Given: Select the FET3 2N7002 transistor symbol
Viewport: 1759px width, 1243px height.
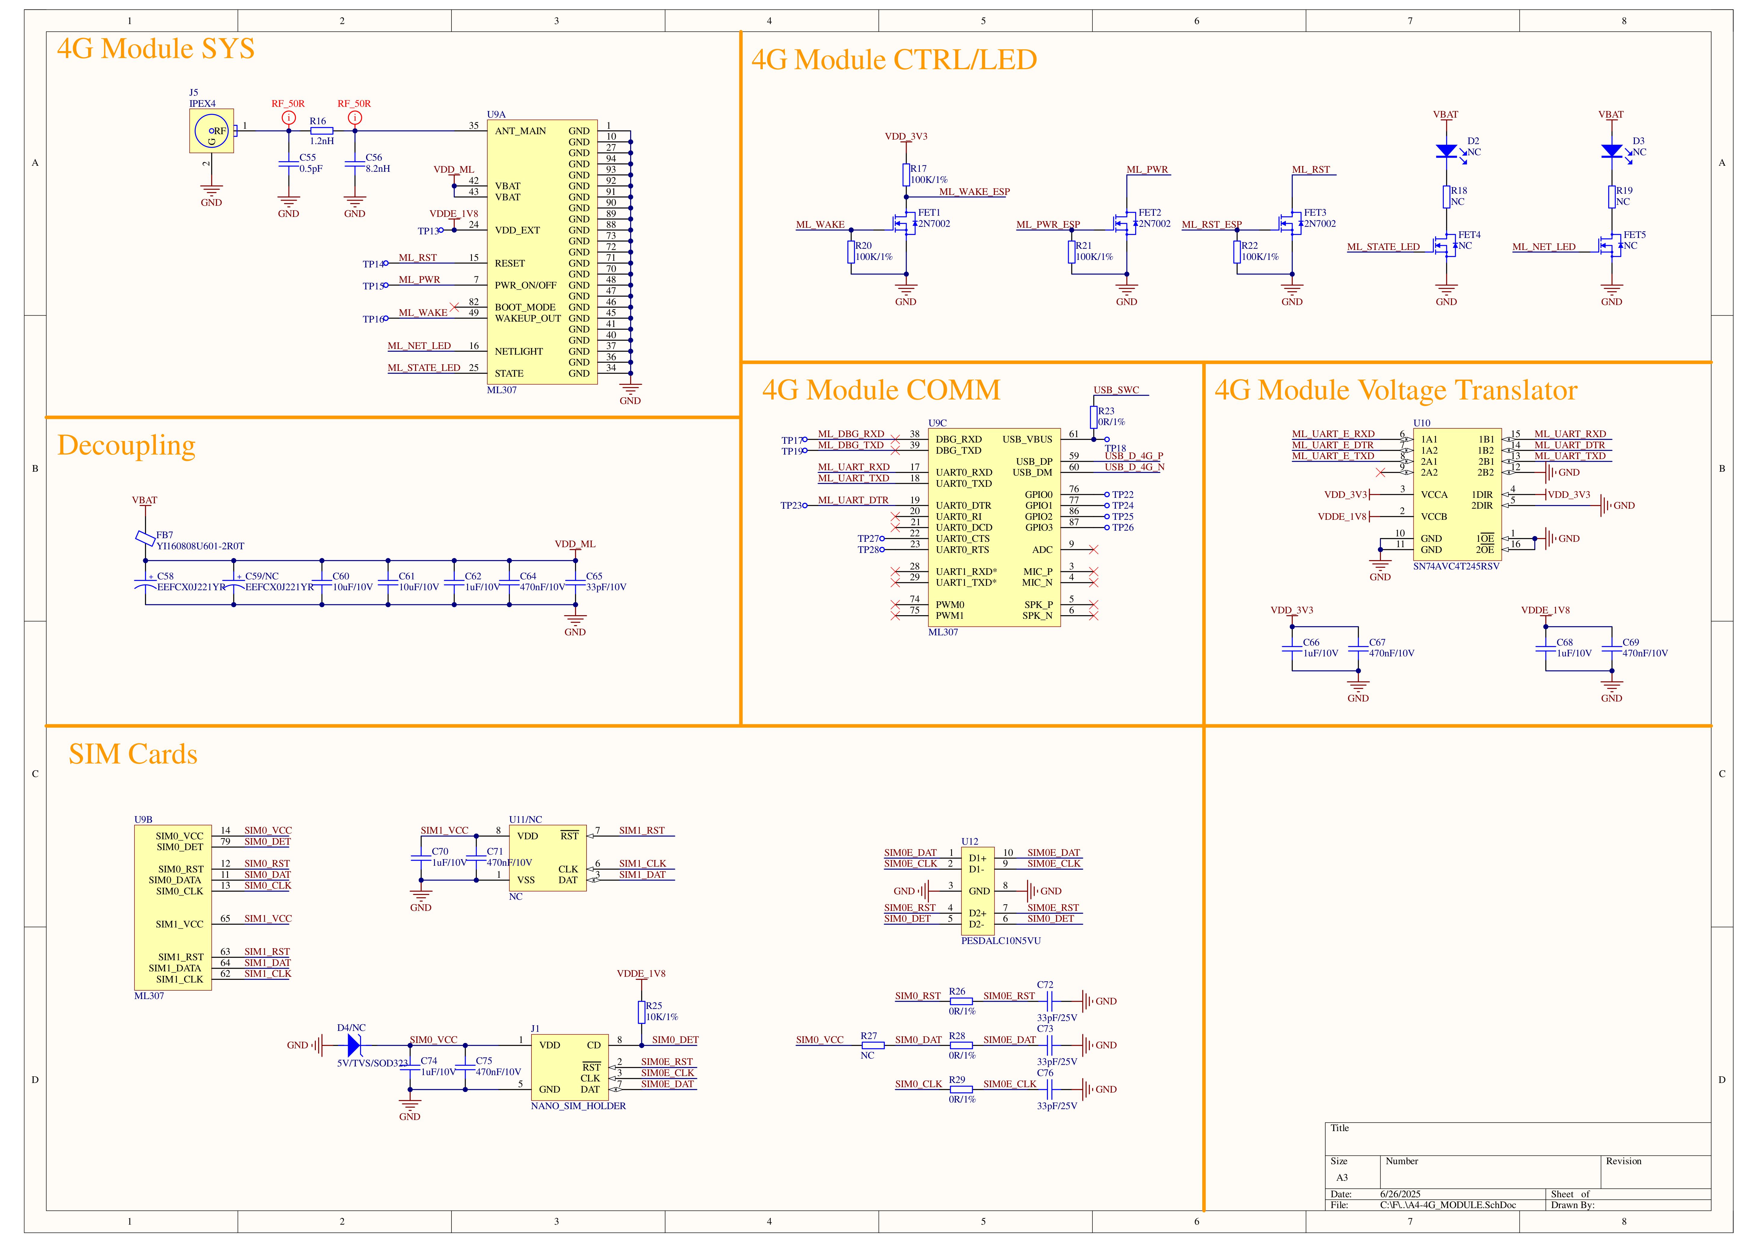Looking at the screenshot, I should pos(1291,224).
